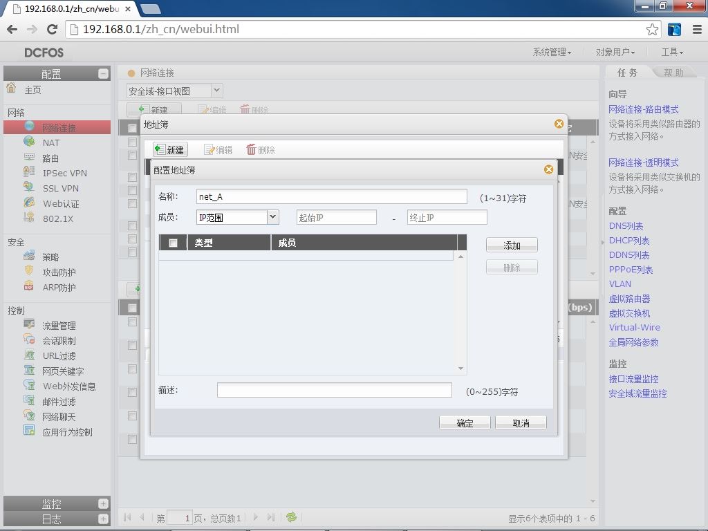This screenshot has width=708, height=531.
Task: Click member list scrollbar up arrow
Action: [x=460, y=257]
